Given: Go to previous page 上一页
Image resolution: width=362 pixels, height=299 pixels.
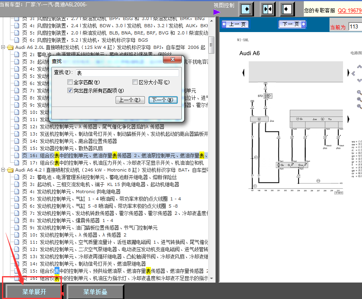Looking at the screenshot, I should (235, 24).
